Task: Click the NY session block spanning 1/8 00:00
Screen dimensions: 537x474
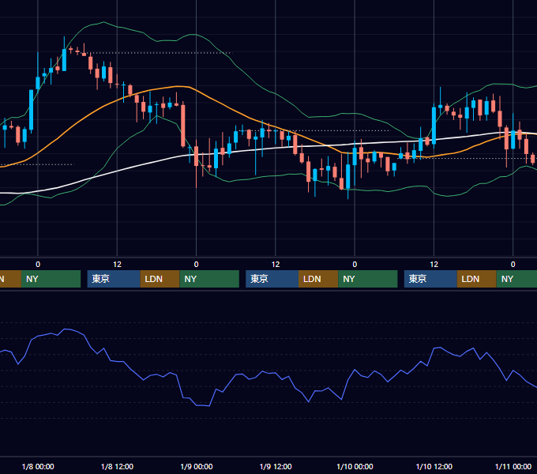Action: [51, 279]
